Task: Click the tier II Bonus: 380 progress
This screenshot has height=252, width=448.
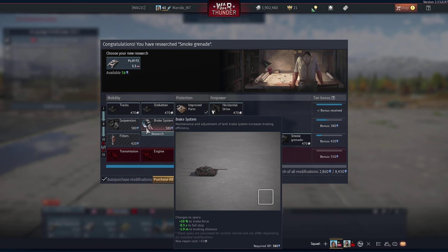Action: click(x=329, y=124)
